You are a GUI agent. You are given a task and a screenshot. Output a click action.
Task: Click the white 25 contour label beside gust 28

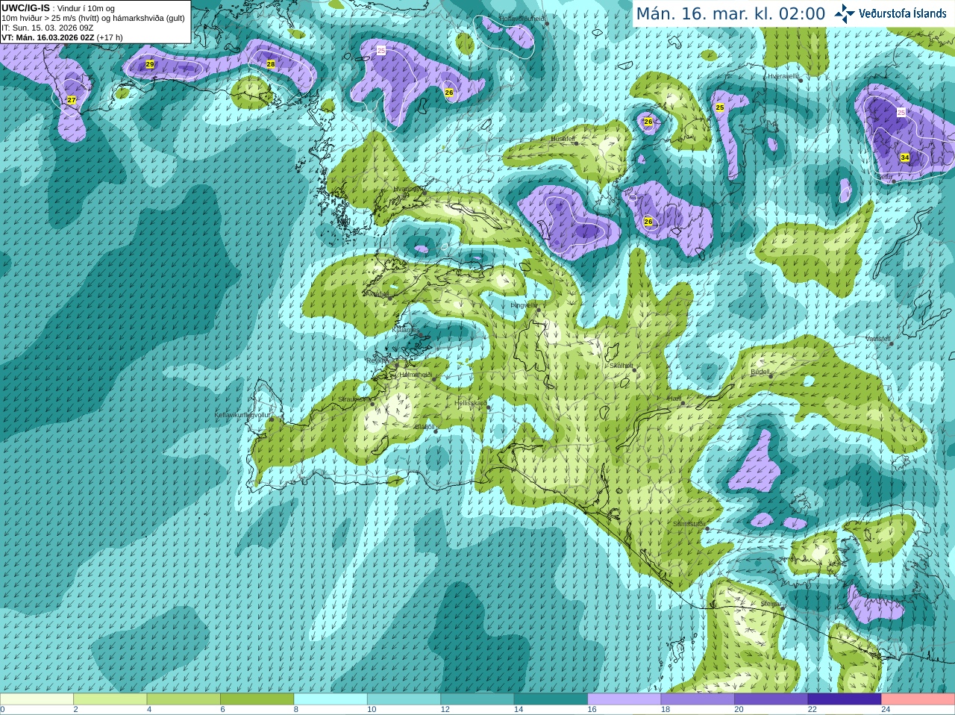381,51
